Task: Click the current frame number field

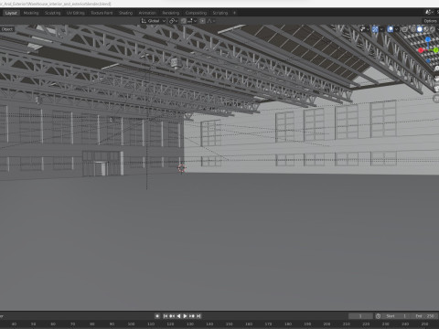Action: (x=360, y=316)
